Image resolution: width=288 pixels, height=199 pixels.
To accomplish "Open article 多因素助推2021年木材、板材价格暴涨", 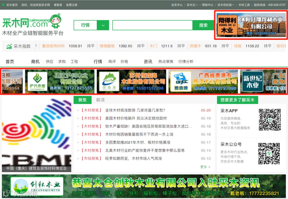I will pyautogui.click(x=138, y=143).
